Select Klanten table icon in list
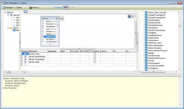 [146, 53]
